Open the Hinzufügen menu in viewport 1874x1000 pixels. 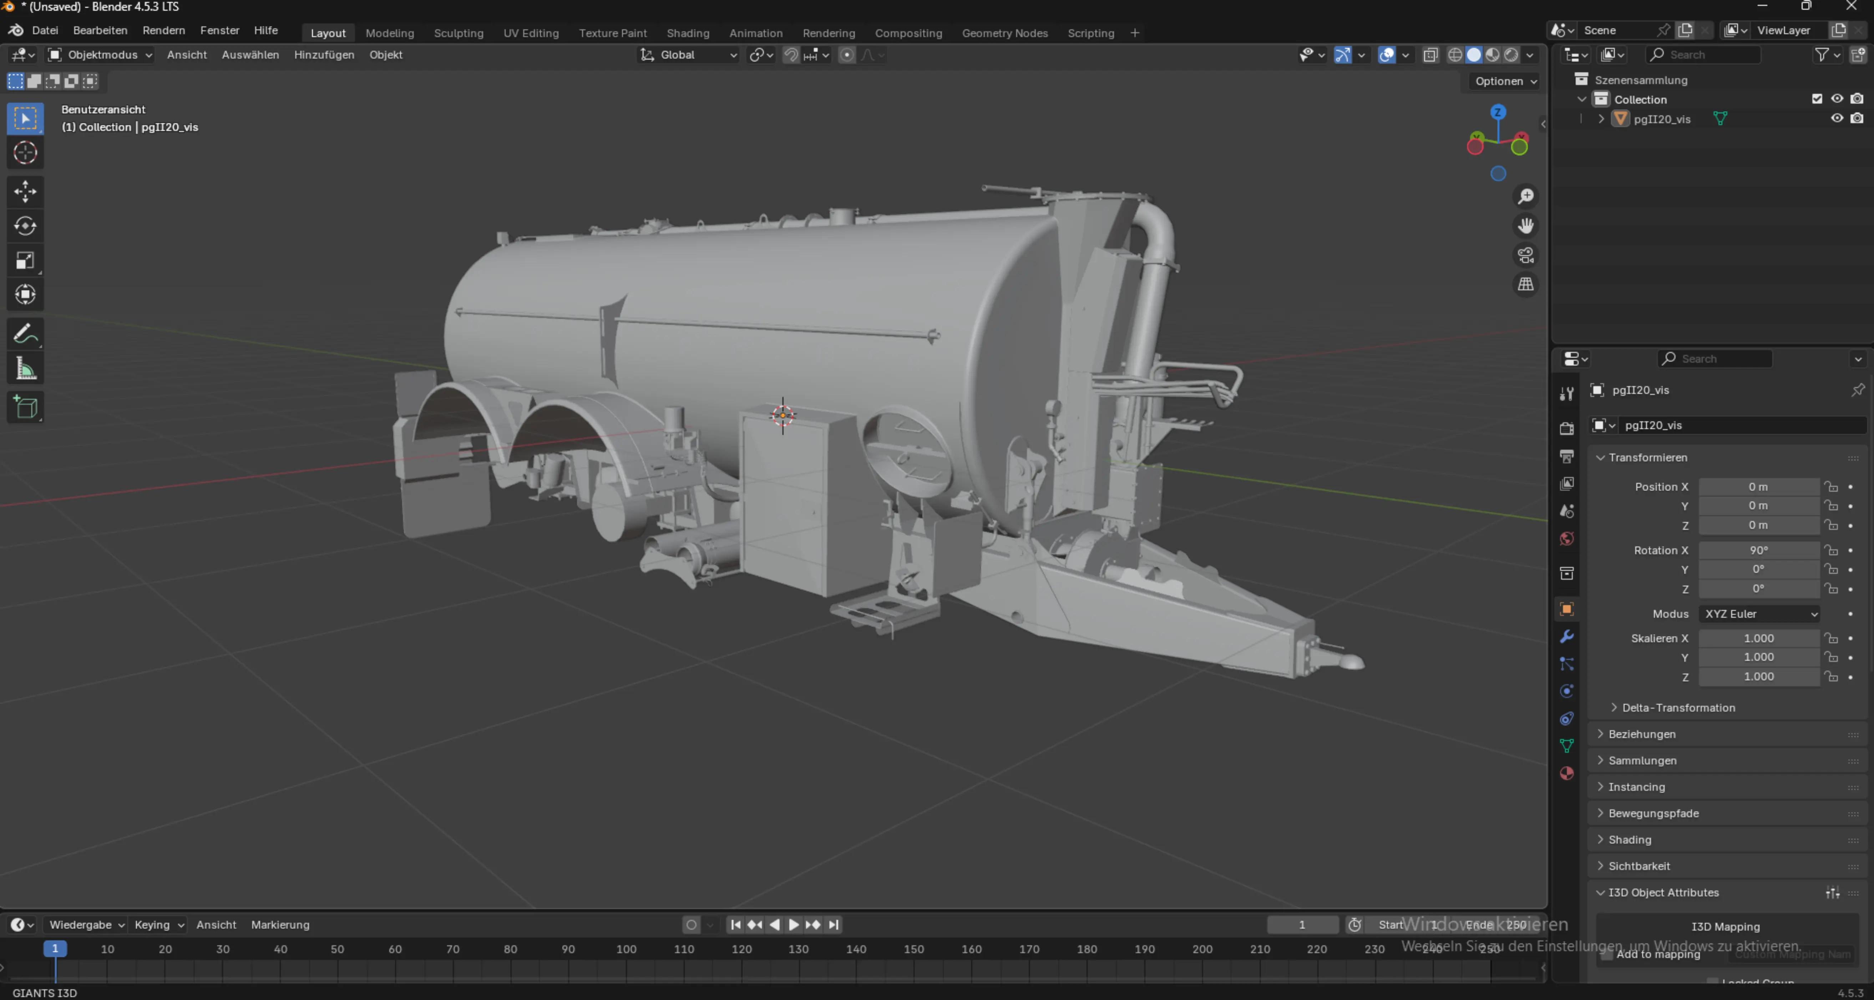click(x=324, y=55)
